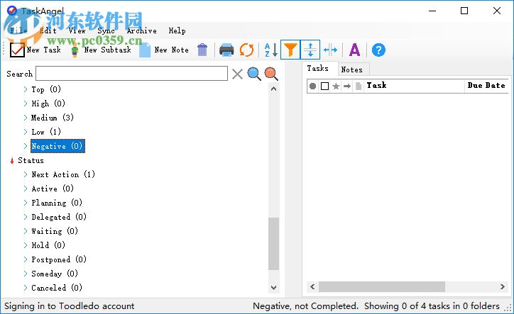Click the TaskAngel app icon in title bar
514x314 pixels.
click(x=12, y=11)
